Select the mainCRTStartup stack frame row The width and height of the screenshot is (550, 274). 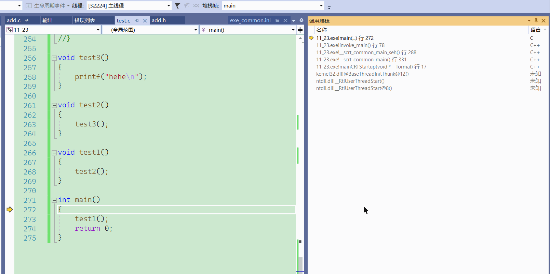click(x=371, y=67)
